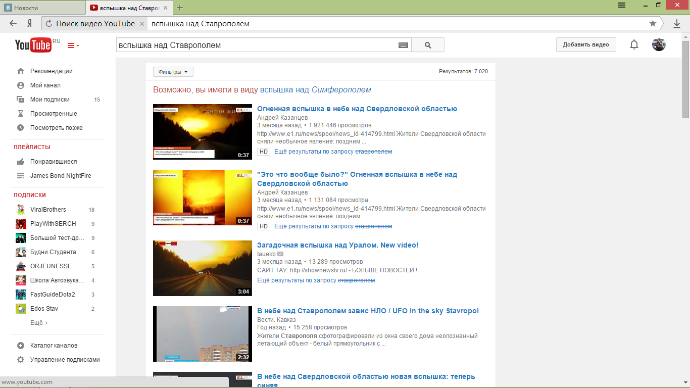Click the 0:37 Огненная вспышка в небе thumbnail
The image size is (690, 388).
click(202, 132)
